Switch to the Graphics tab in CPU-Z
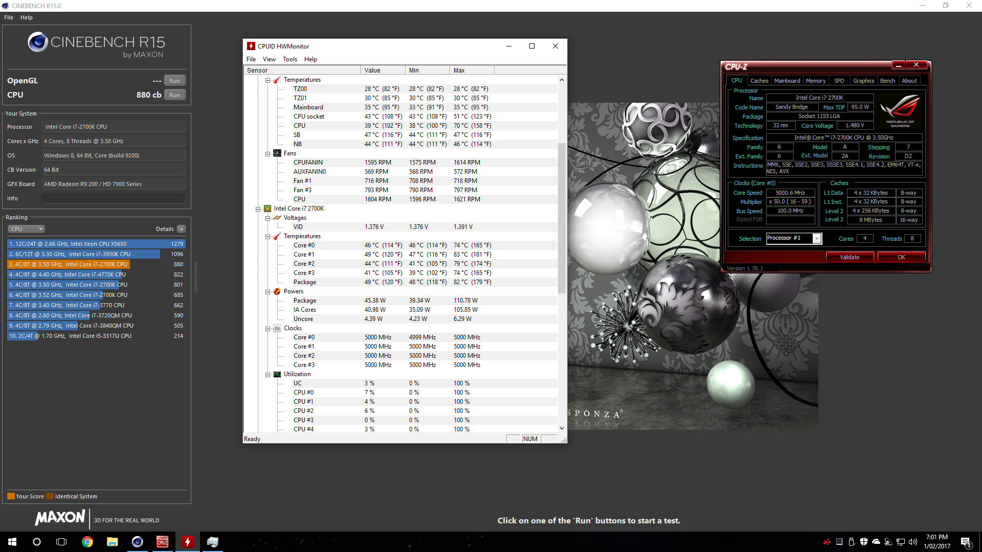The height and width of the screenshot is (552, 982). tap(863, 81)
